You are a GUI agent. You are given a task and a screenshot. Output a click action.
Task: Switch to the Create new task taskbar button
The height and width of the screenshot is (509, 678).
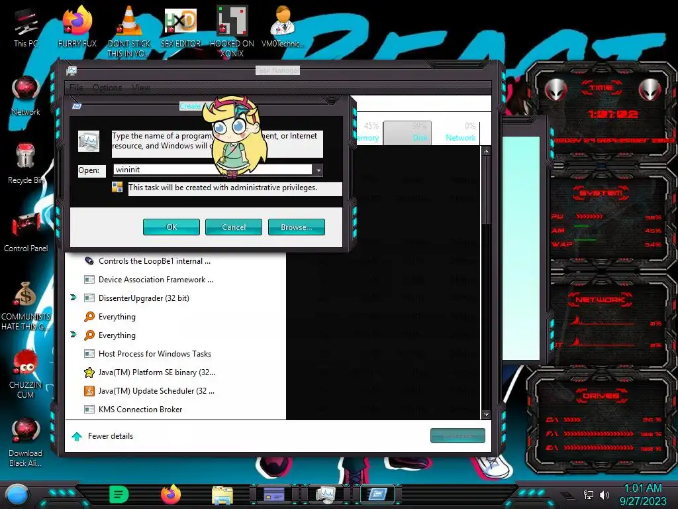377,494
